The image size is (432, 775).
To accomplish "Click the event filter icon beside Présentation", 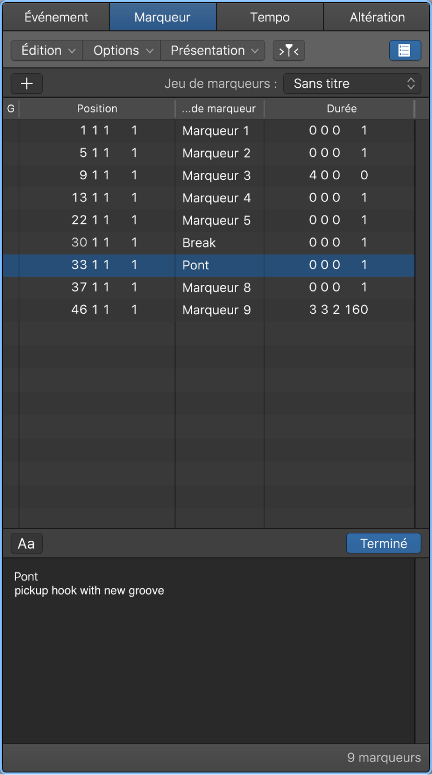I will 289,50.
